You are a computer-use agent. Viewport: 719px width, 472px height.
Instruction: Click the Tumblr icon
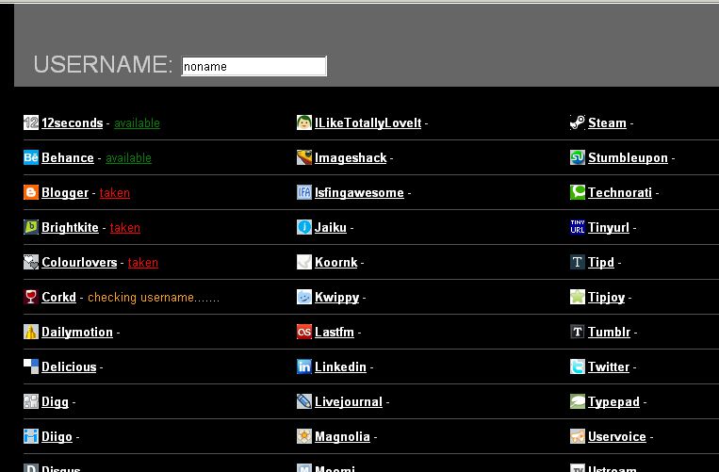[578, 332]
